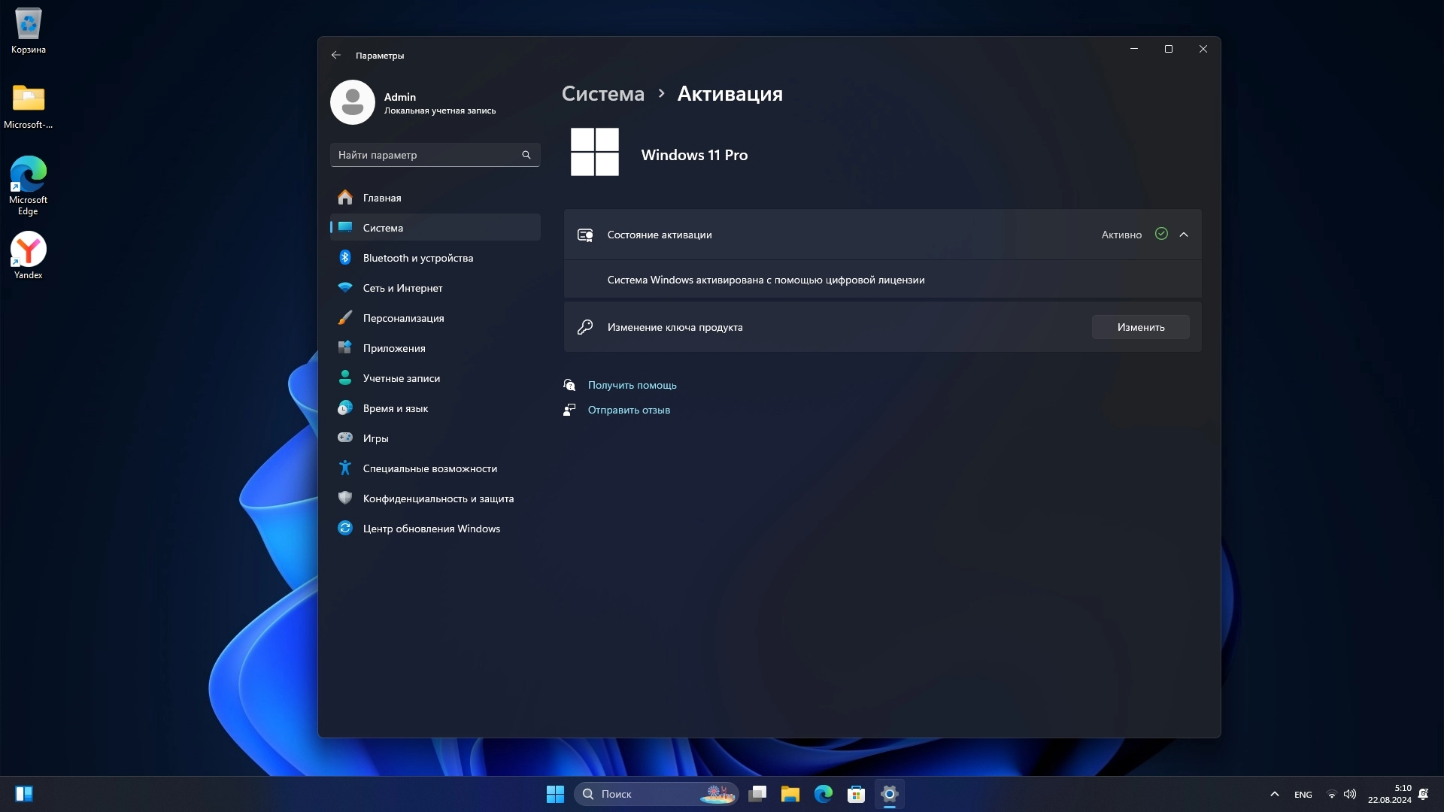Switch ENG keyboard language indicator

1303,795
